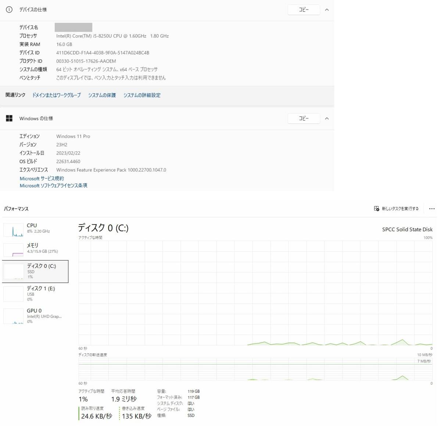Open the three-dot more options menu
Screen dimensions: 441x435
click(x=432, y=209)
